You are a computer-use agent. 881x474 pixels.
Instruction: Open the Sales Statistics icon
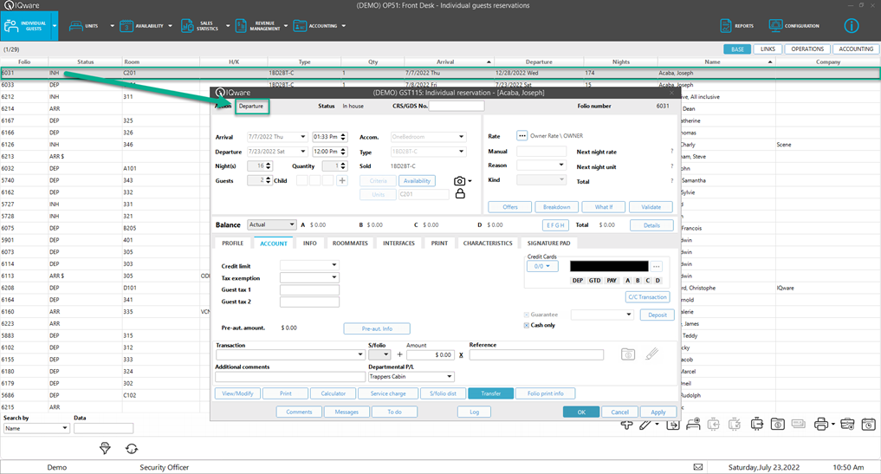(x=187, y=26)
